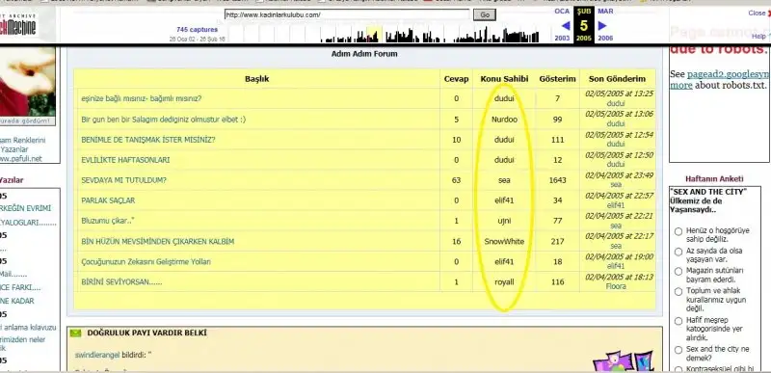Open topic 'Bir gun ben bir Salagım dediginiz'
This screenshot has width=771, height=373.
pyautogui.click(x=163, y=120)
